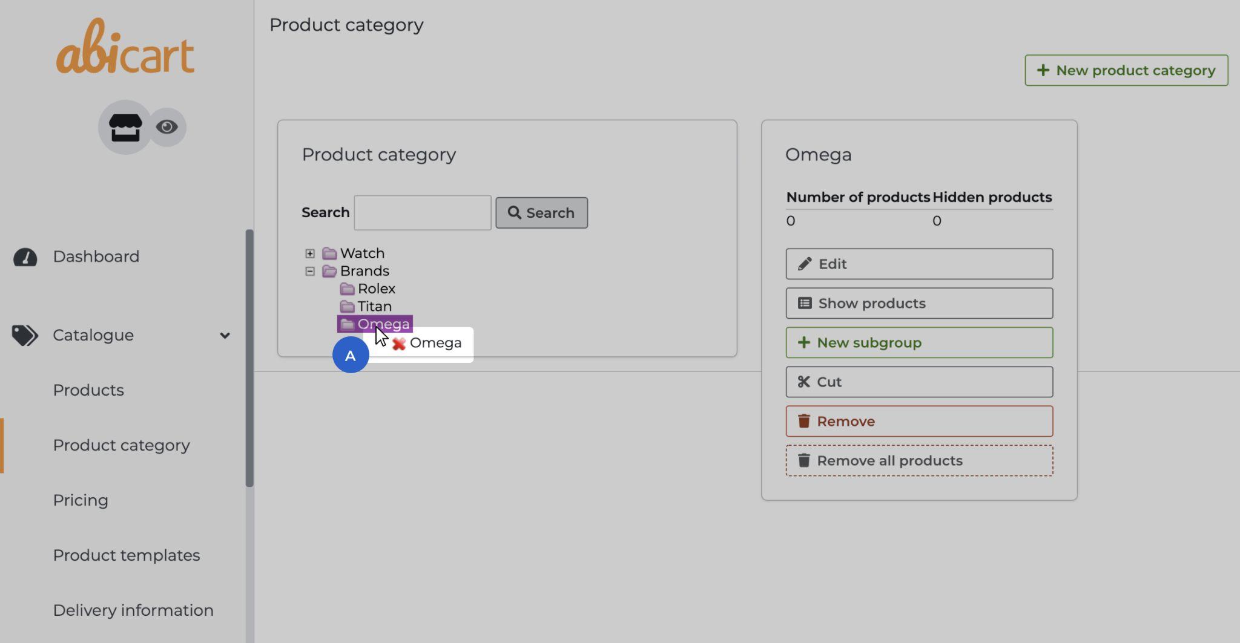Screen dimensions: 1240x643
Task: Create a new product category
Action: point(1126,71)
